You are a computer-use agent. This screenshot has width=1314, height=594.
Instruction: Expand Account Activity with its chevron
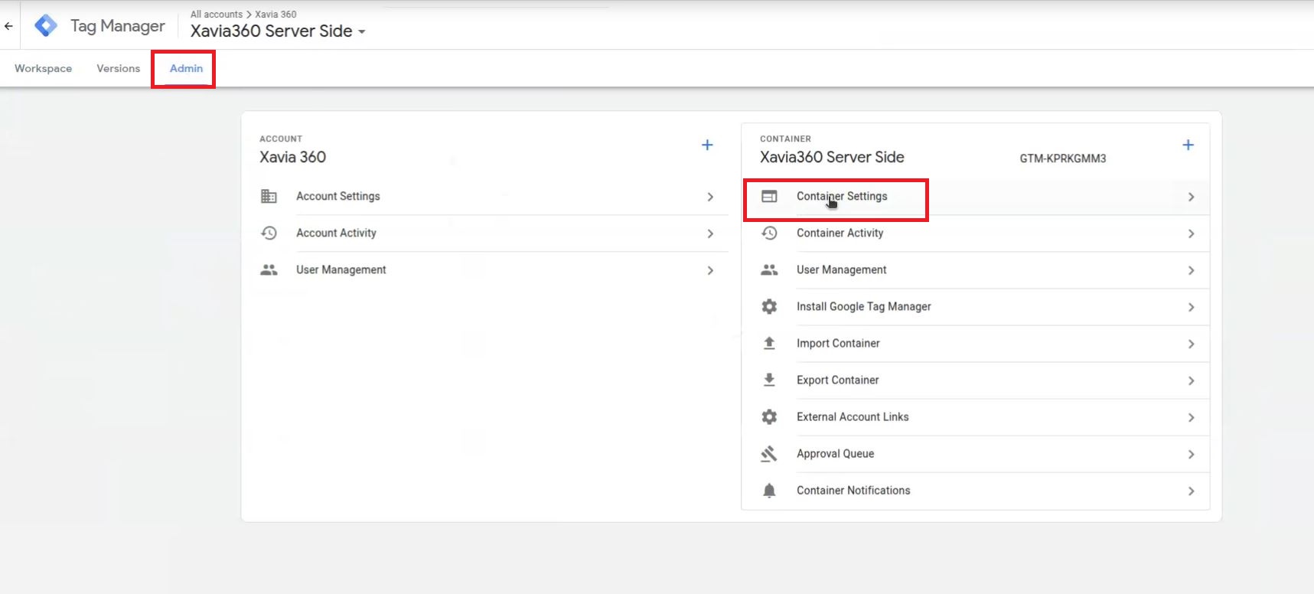pyautogui.click(x=710, y=233)
